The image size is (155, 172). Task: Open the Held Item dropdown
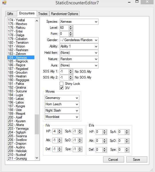click(79, 53)
